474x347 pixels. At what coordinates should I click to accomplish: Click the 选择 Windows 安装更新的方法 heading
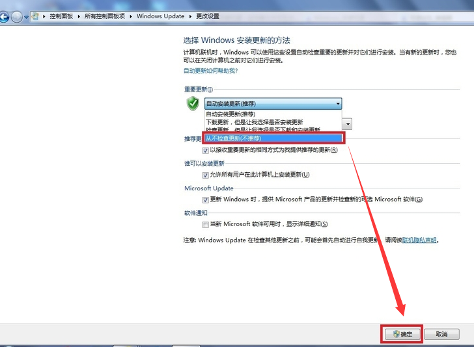coord(237,40)
